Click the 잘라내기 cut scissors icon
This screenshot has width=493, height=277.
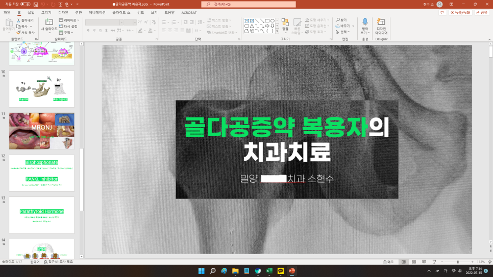[x=18, y=20]
